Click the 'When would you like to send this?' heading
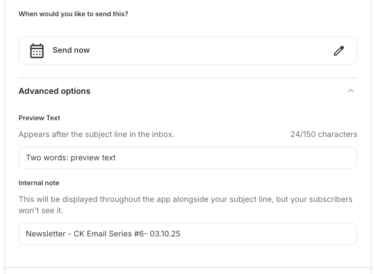 click(73, 14)
